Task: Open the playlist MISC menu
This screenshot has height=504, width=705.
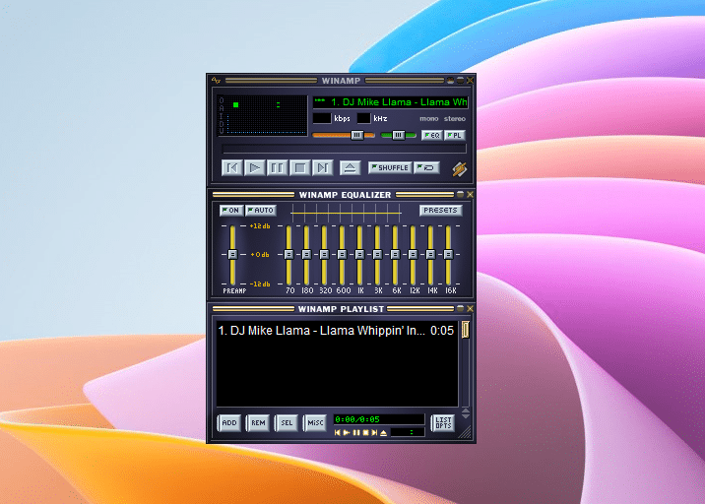Action: (314, 422)
